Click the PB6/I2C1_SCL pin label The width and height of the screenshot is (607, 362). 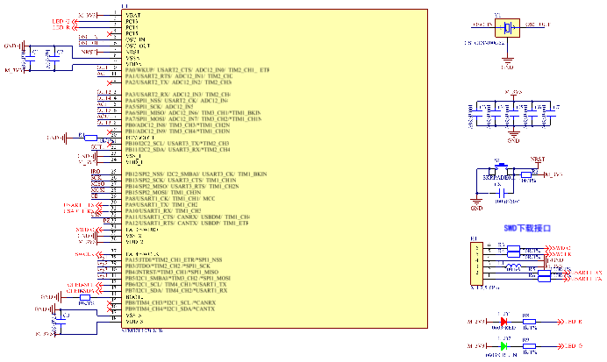coord(176,285)
